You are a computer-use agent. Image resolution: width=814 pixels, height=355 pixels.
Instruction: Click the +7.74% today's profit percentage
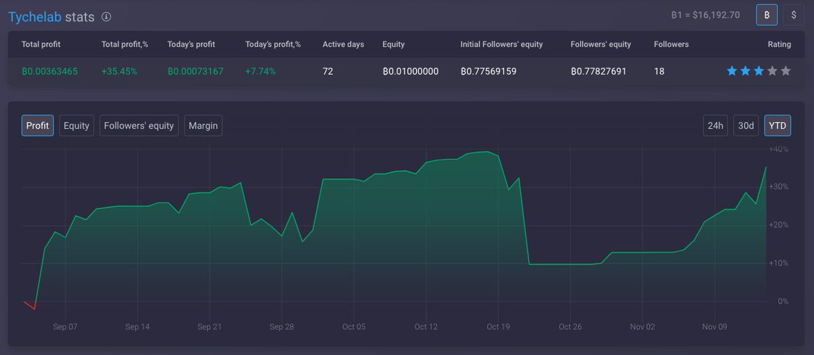click(260, 71)
